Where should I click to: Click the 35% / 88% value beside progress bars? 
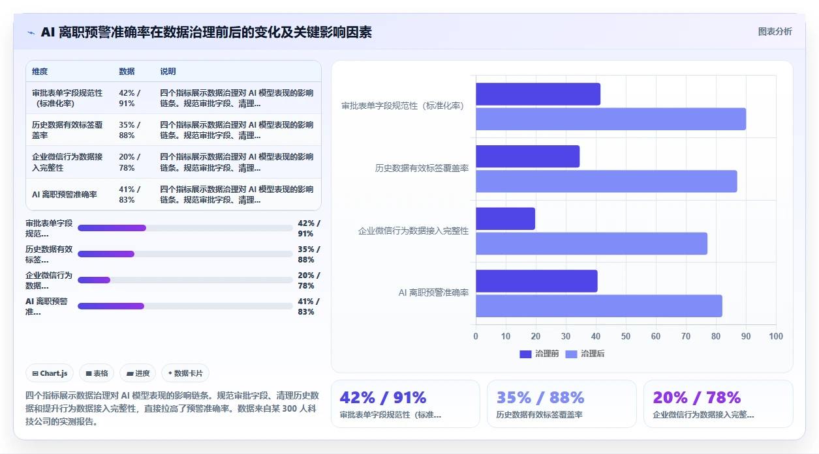click(x=309, y=254)
